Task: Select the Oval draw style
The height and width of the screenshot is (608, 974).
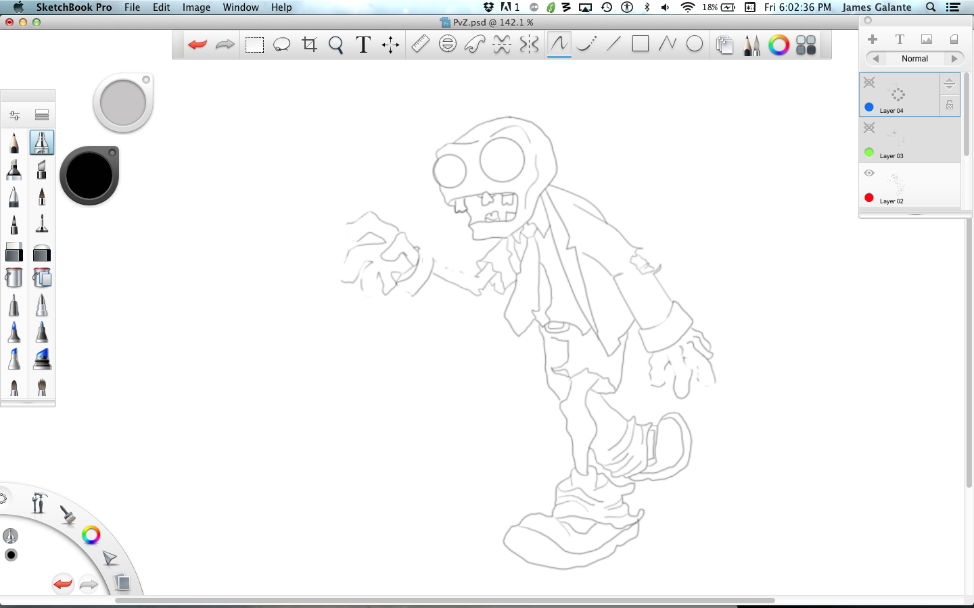Action: tap(695, 45)
